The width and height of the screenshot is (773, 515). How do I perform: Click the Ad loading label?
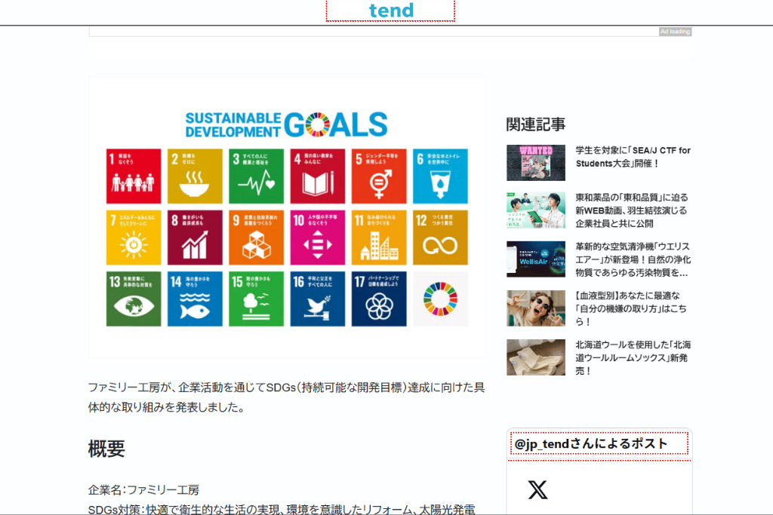[x=675, y=32]
